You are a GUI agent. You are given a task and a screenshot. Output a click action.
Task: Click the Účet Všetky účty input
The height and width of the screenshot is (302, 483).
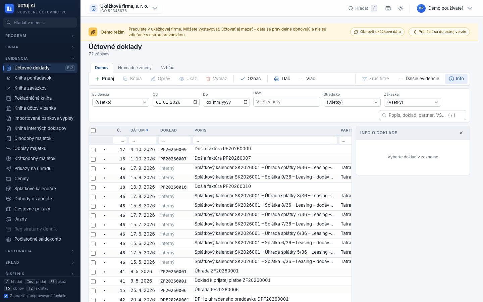287,102
